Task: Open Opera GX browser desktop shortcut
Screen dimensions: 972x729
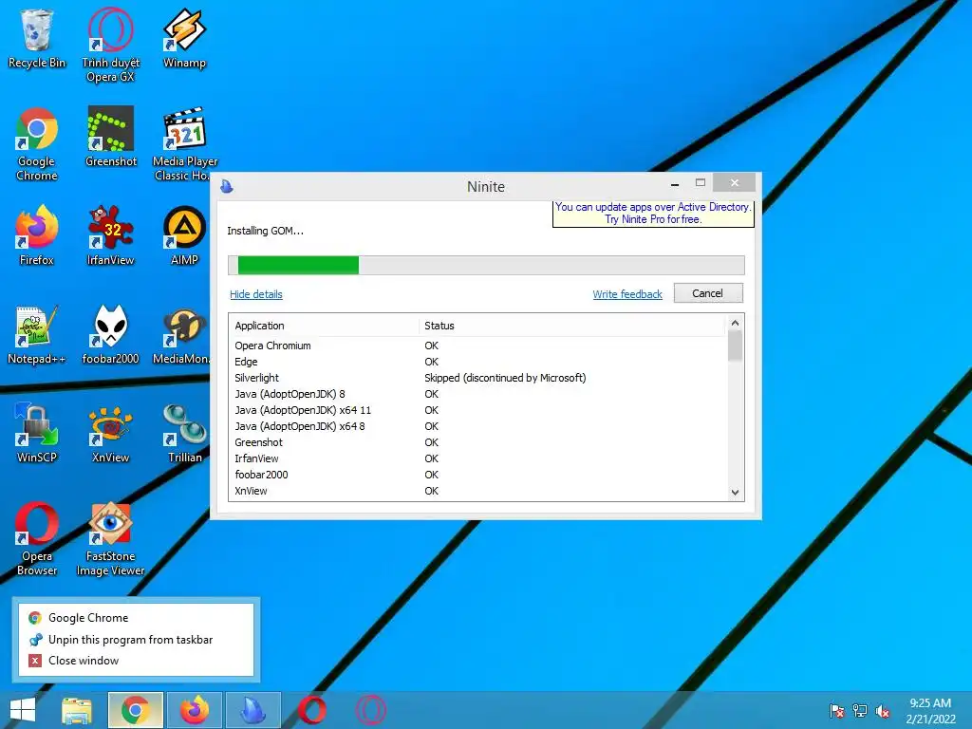Action: click(x=110, y=45)
